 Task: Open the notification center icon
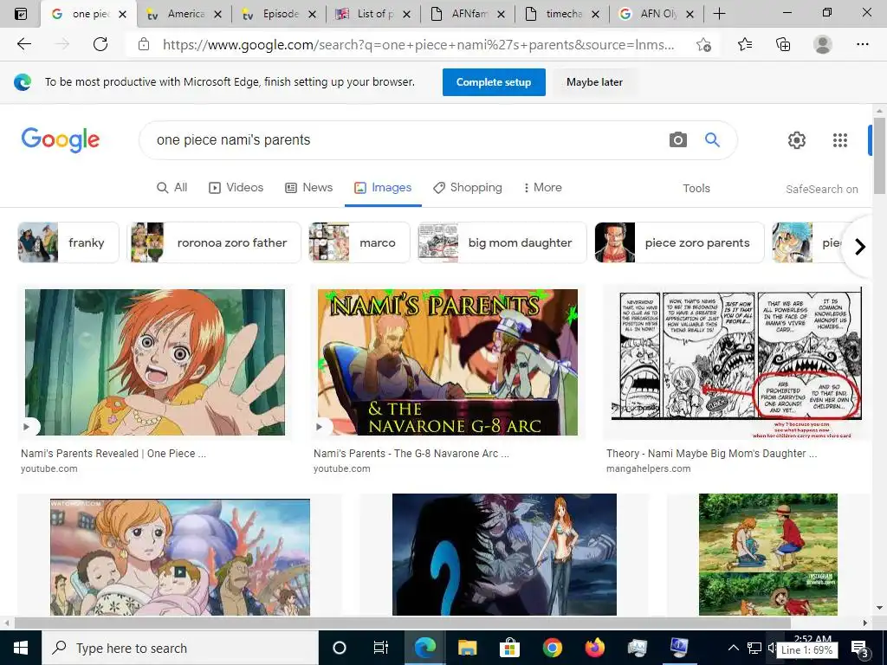pos(859,648)
